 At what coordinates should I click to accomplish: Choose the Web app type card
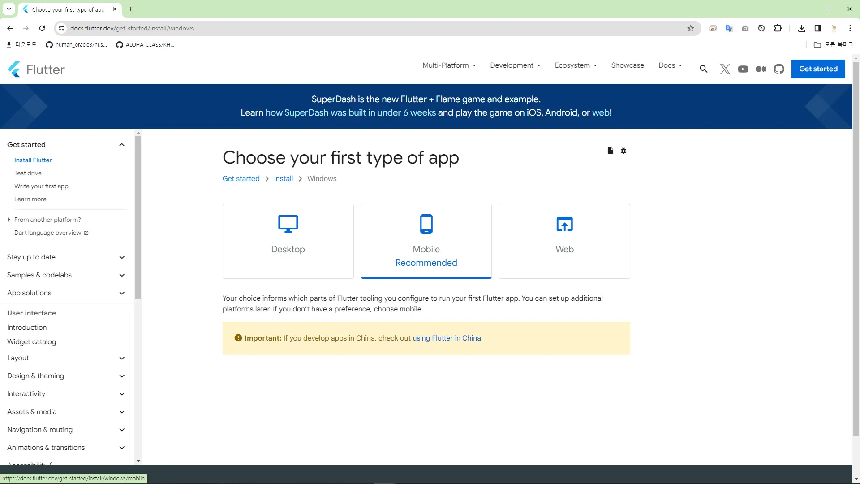click(564, 241)
